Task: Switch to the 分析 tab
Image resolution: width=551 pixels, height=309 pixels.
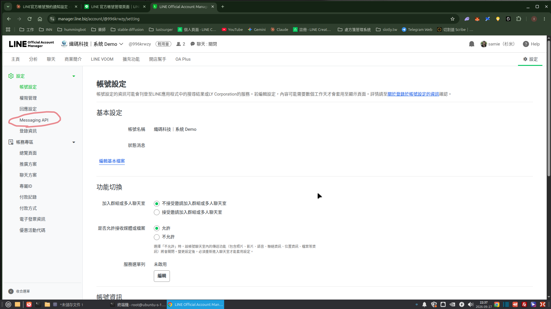Action: coord(33,59)
